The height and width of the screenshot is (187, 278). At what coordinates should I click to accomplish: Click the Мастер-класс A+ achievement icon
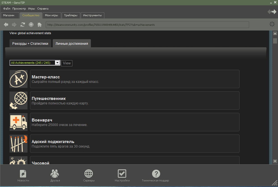(19, 79)
